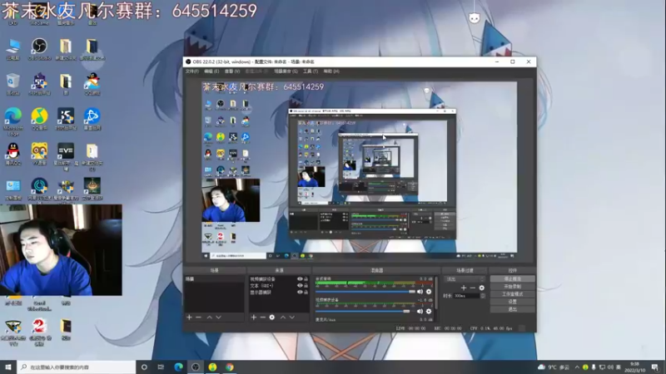Remove the scene transition with the minus icon
Image resolution: width=666 pixels, height=374 pixels.
coord(472,288)
